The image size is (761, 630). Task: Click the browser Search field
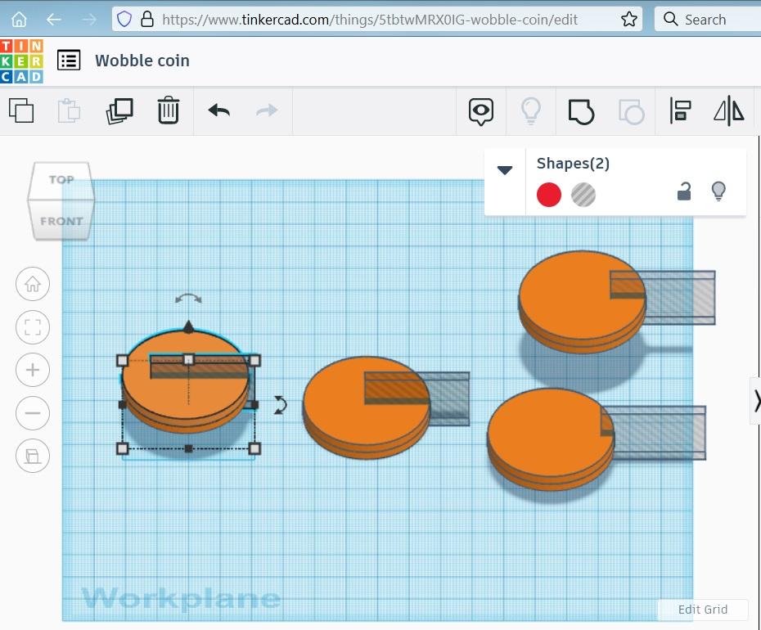click(708, 20)
